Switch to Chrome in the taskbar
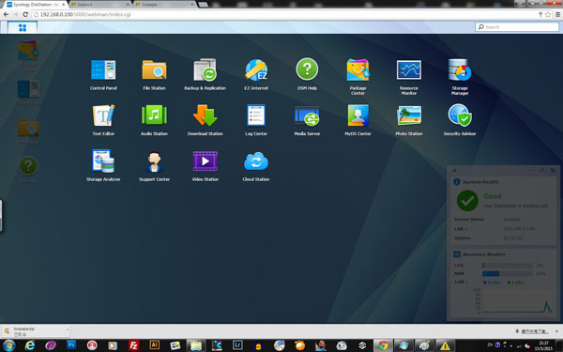This screenshot has height=352, width=563. pyautogui.click(x=383, y=345)
